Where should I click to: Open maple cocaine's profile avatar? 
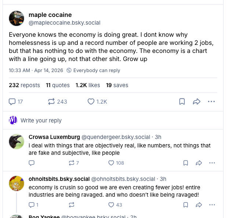click(x=17, y=18)
